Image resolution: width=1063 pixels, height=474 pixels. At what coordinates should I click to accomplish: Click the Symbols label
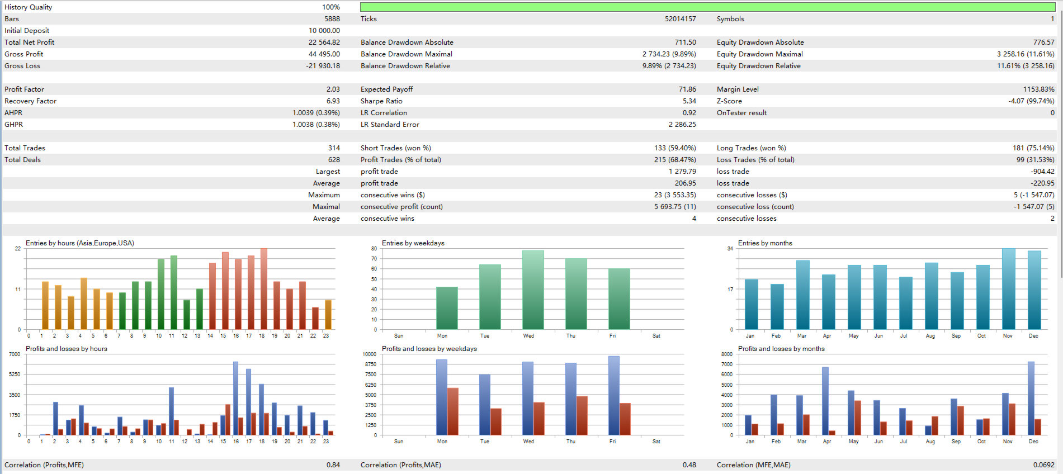(730, 19)
